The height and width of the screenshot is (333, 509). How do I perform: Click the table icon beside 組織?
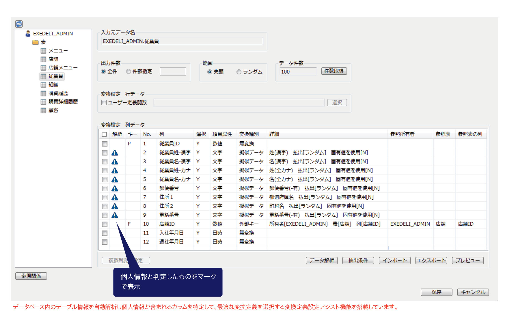coord(43,85)
